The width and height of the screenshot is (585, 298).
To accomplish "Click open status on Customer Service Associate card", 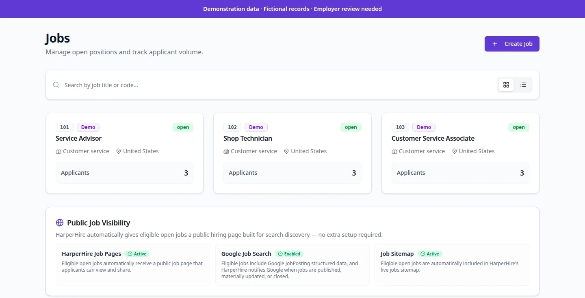I will coord(519,127).
